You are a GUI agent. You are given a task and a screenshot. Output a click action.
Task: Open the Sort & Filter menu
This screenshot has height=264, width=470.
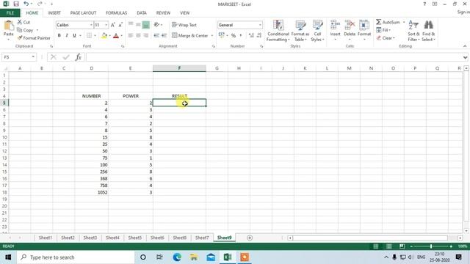pos(413,31)
